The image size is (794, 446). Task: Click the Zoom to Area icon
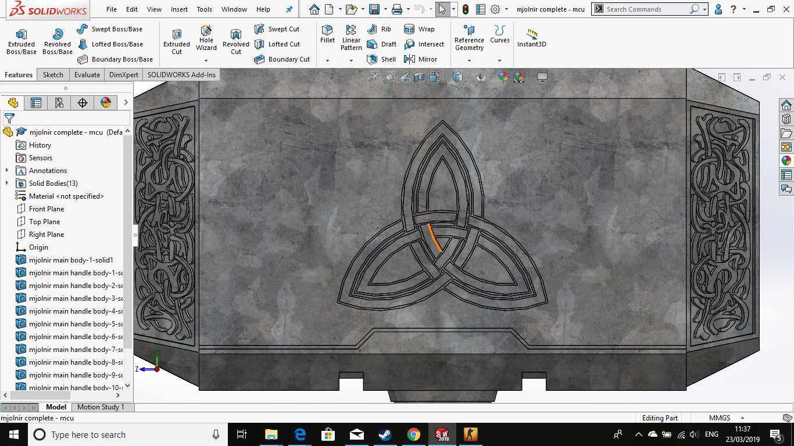tap(389, 77)
